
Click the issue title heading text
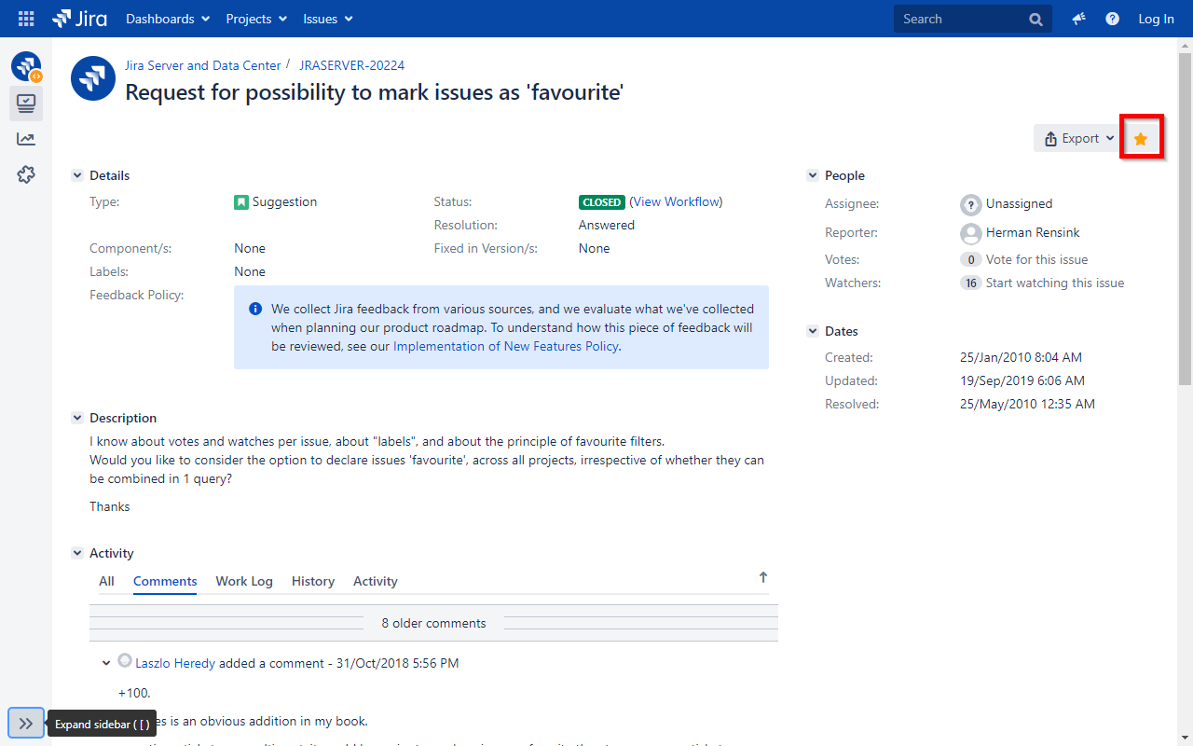(375, 91)
